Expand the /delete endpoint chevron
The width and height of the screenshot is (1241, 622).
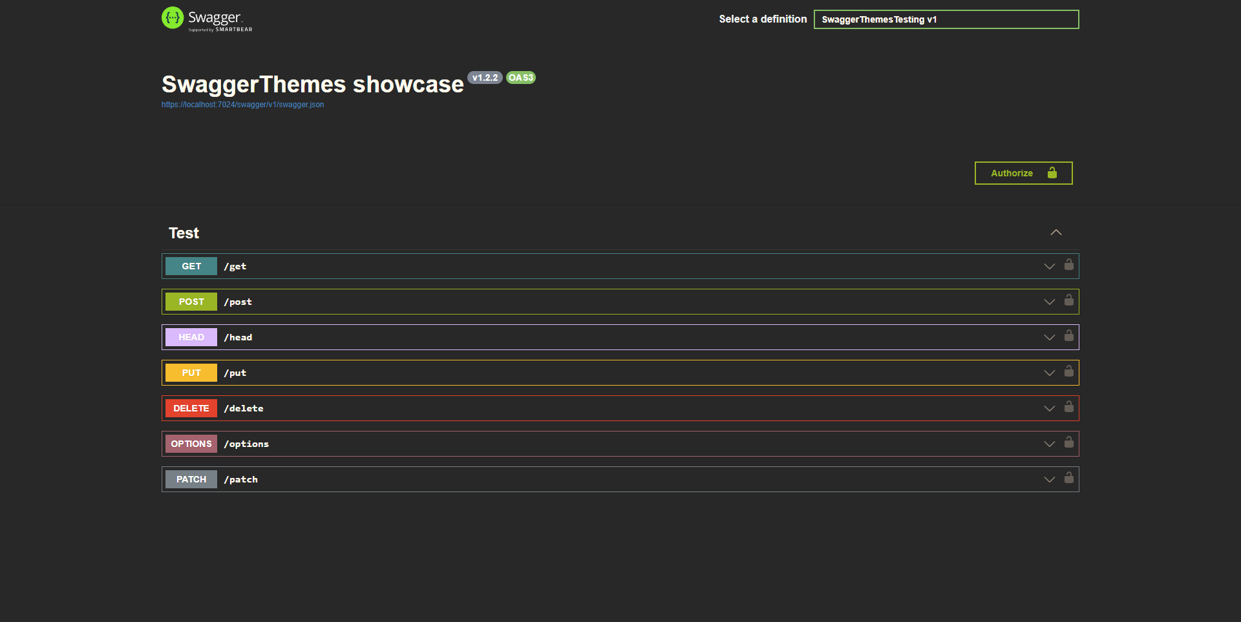click(x=1050, y=408)
